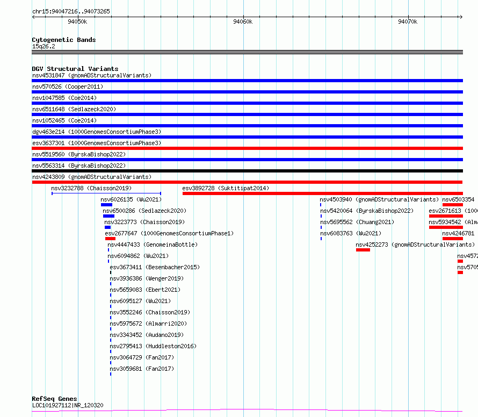Click the red bar under esv3892728
Screen dimensions: 478x417
coord(323,193)
